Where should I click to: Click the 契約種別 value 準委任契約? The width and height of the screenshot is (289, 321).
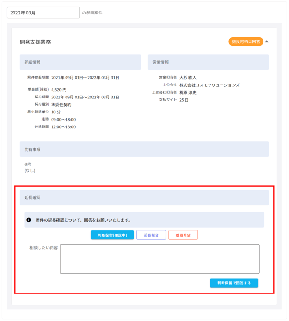[x=61, y=104]
